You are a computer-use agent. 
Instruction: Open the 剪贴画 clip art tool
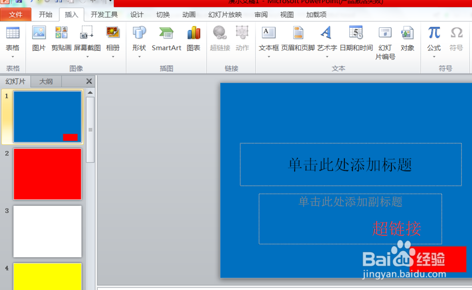61,39
